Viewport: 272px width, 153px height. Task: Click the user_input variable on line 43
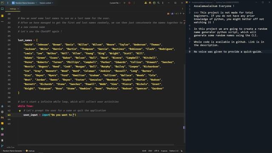(x=31, y=115)
